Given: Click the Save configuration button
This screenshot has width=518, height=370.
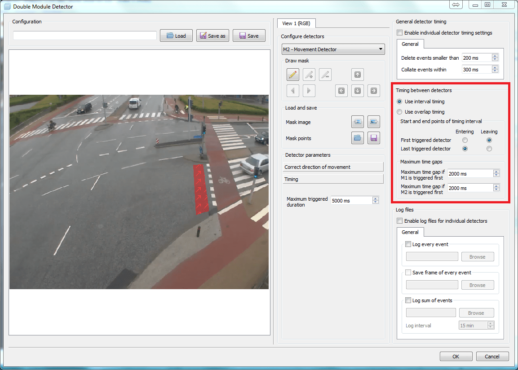Looking at the screenshot, I should point(249,35).
